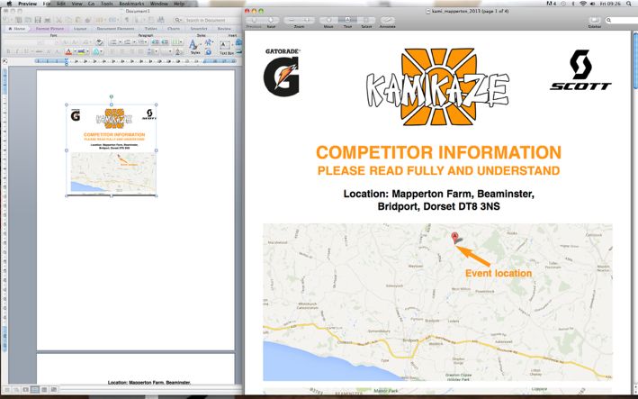Open text effects dropdown arrow in Word
The image size is (638, 399).
pos(102,51)
